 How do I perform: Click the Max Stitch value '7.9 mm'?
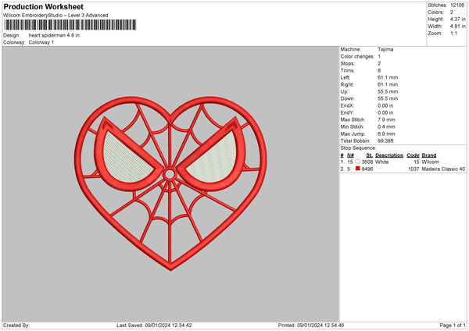[386, 119]
